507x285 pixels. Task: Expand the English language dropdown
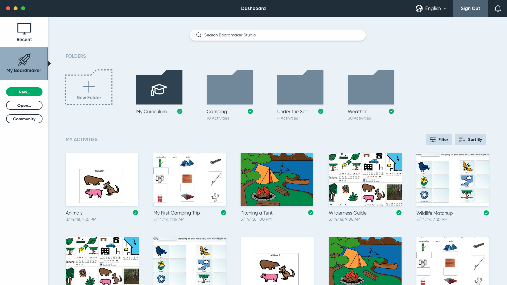(436, 8)
